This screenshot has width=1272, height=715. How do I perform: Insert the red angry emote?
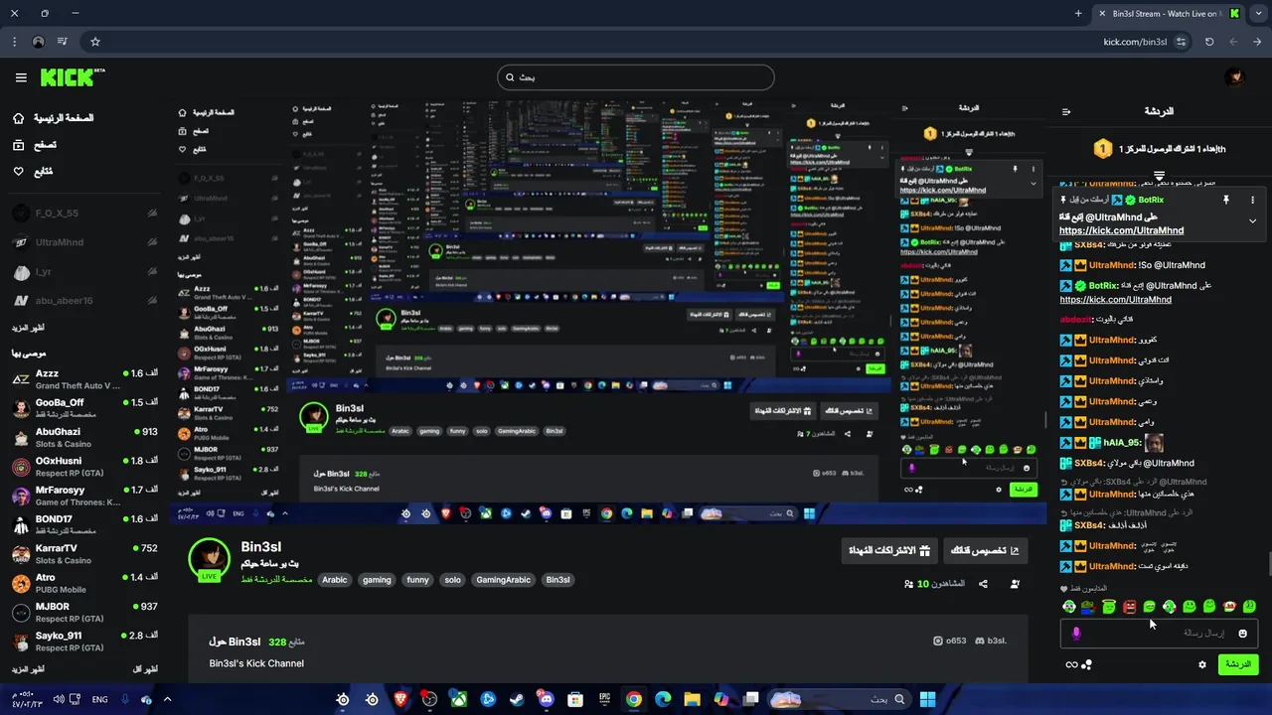(x=1129, y=607)
